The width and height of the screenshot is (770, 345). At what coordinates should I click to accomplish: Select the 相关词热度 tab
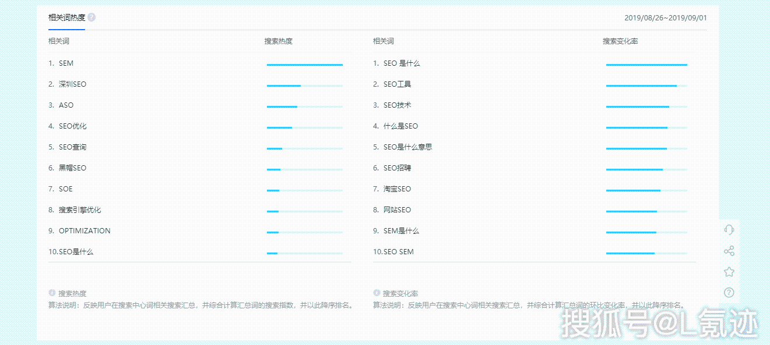(66, 17)
